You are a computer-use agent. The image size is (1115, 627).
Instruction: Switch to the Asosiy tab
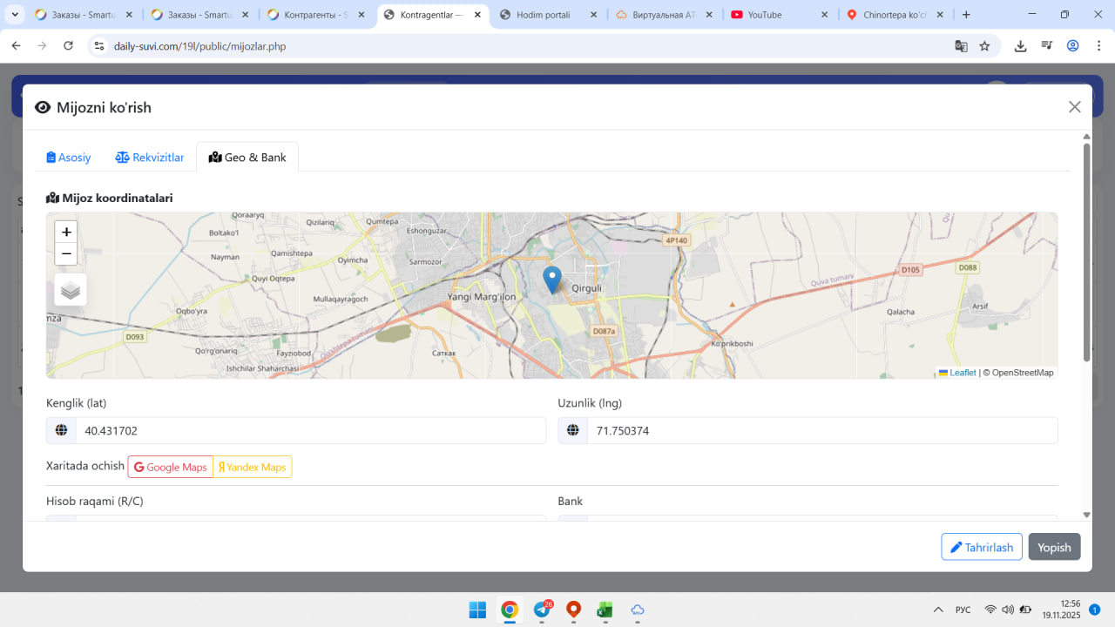tap(69, 158)
